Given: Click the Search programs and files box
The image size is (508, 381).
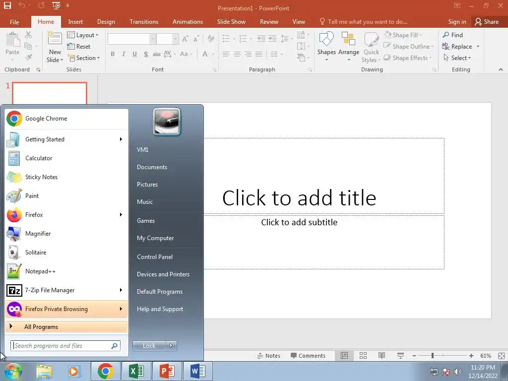Looking at the screenshot, I should [65, 346].
